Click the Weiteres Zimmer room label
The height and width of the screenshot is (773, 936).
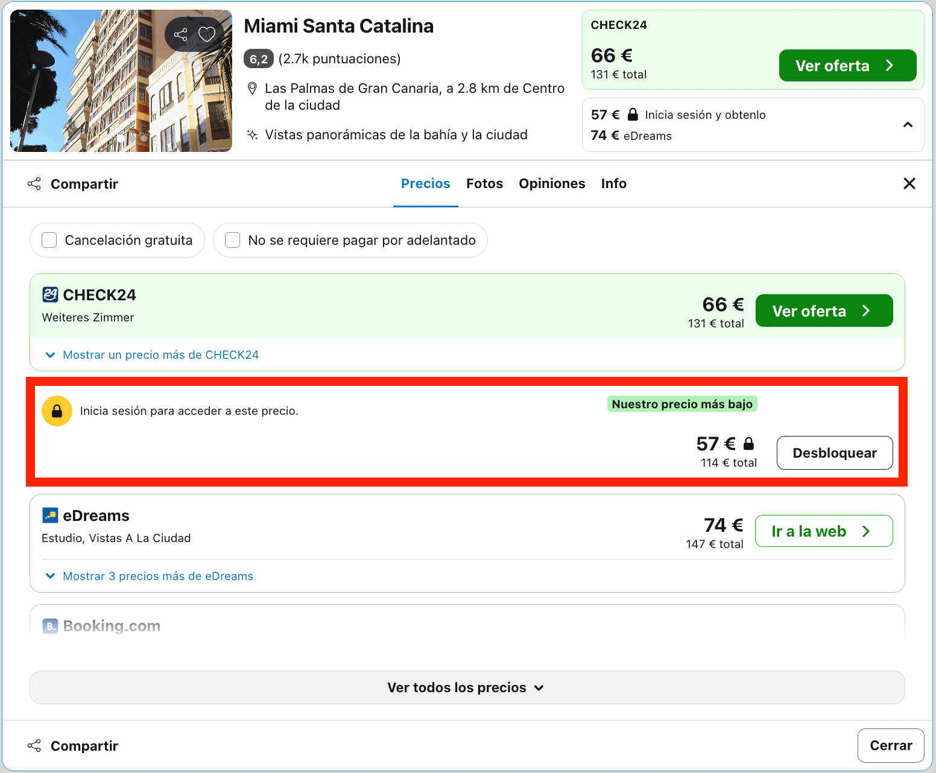(88, 317)
